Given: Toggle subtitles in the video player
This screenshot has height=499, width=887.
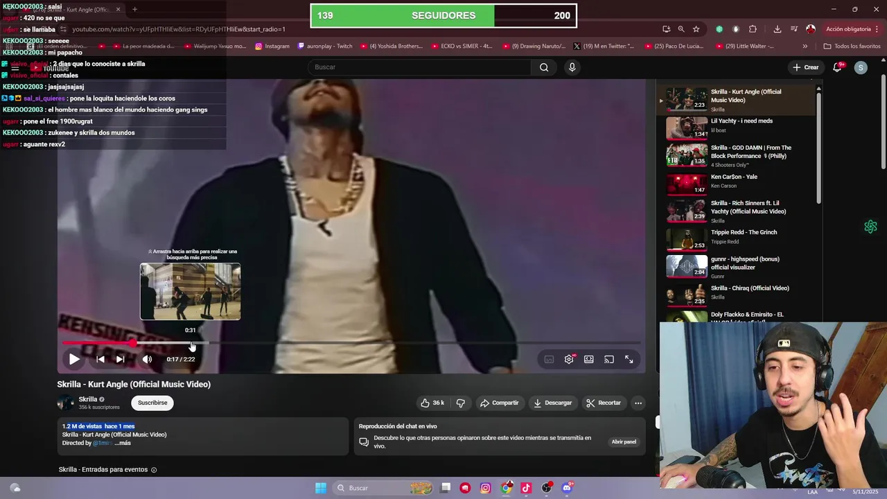Looking at the screenshot, I should click(x=549, y=359).
